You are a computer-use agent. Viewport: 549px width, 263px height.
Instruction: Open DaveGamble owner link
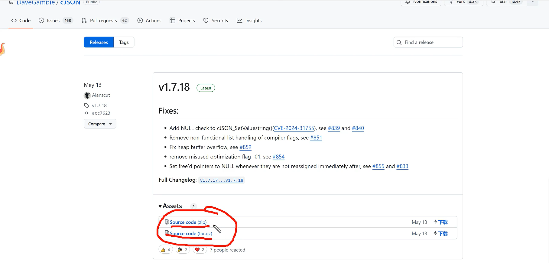pos(36,2)
